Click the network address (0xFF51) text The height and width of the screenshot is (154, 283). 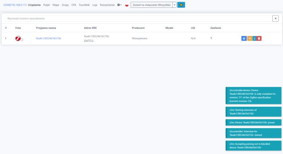tap(89, 41)
